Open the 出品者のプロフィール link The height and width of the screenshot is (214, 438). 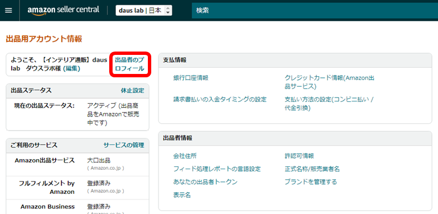tap(130, 64)
